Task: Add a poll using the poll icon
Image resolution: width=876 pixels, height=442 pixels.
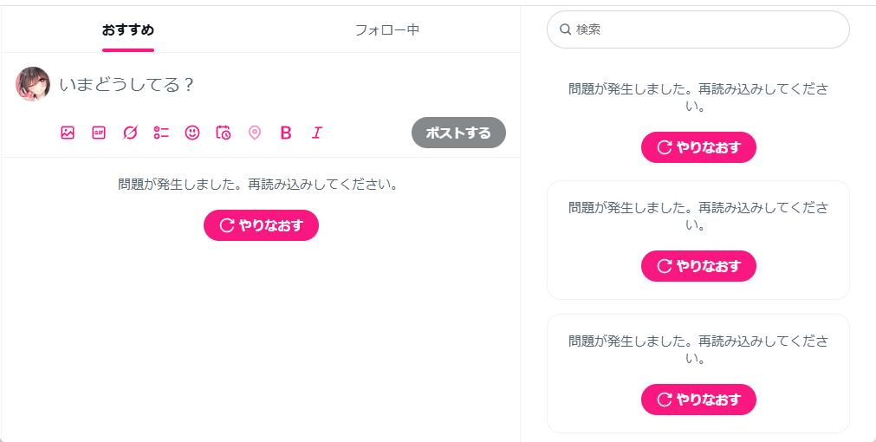Action: [x=161, y=133]
